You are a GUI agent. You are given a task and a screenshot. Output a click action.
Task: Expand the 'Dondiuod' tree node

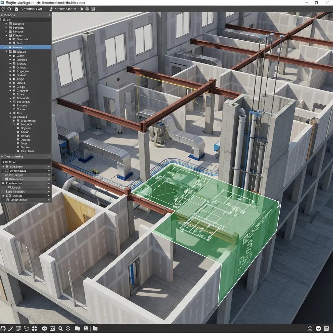pyautogui.click(x=14, y=125)
